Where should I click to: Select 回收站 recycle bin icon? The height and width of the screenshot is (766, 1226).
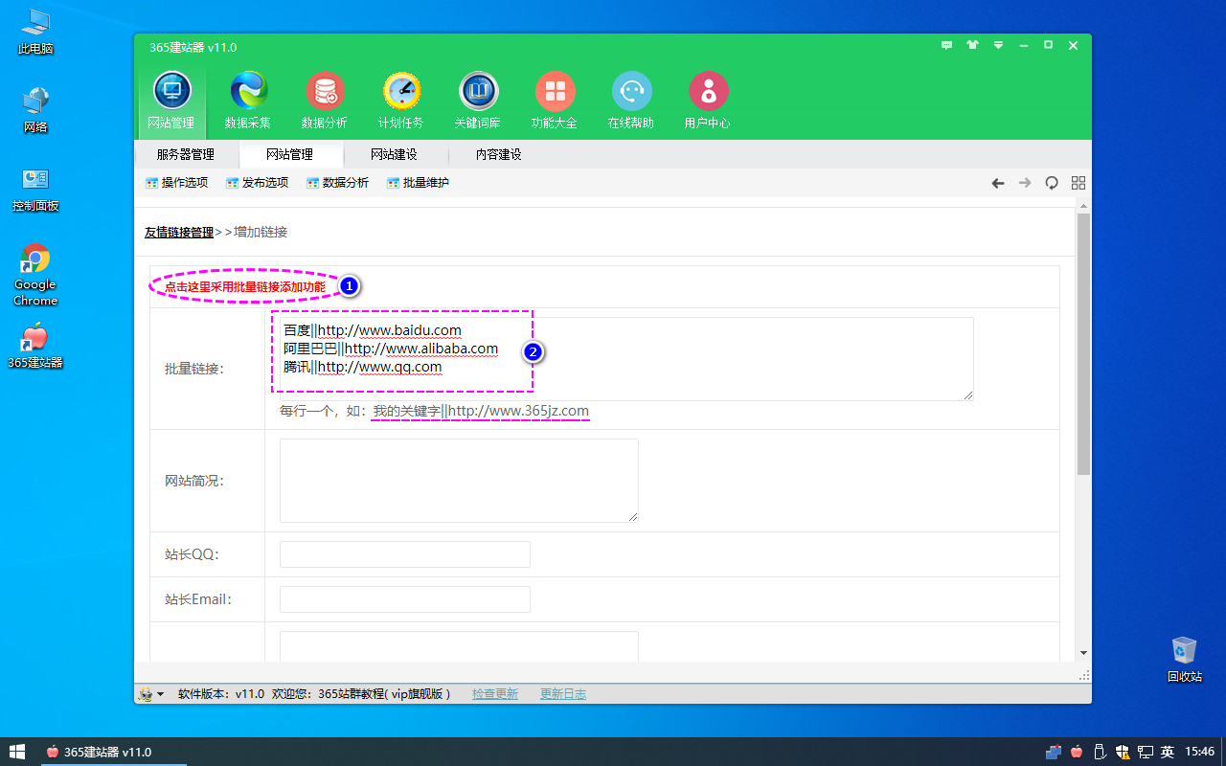pyautogui.click(x=1185, y=659)
